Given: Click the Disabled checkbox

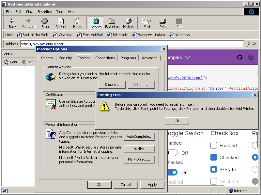Looking at the screenshot, I should (x=214, y=181).
